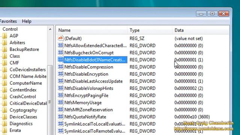The width and height of the screenshot is (240, 135).
Task: Click the NtfsDisableEncryption DWORD icon
Action: coord(61,74)
